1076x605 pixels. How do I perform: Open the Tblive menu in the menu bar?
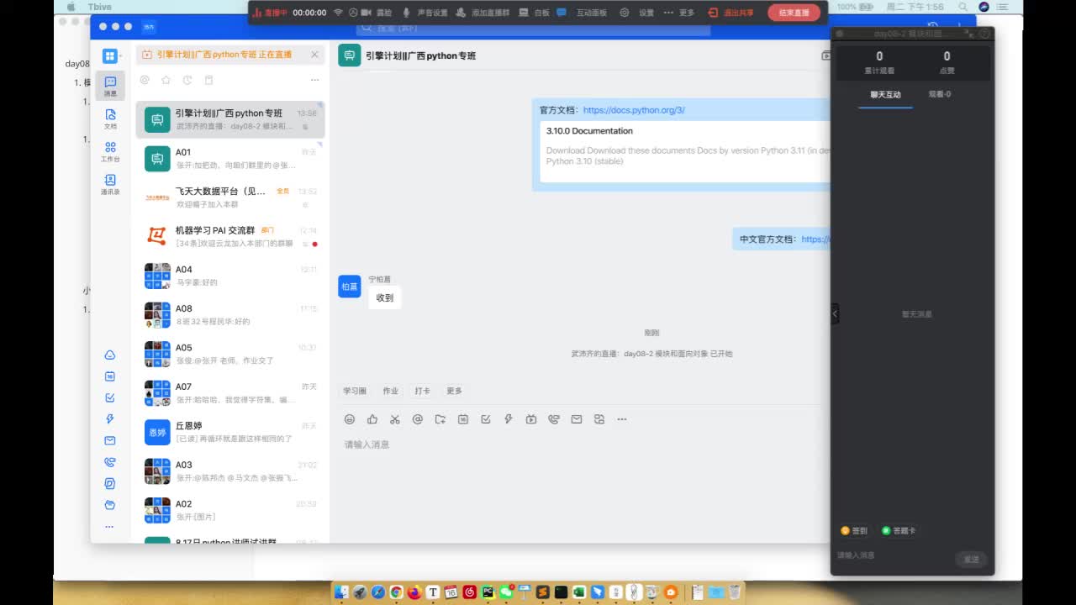click(x=99, y=7)
